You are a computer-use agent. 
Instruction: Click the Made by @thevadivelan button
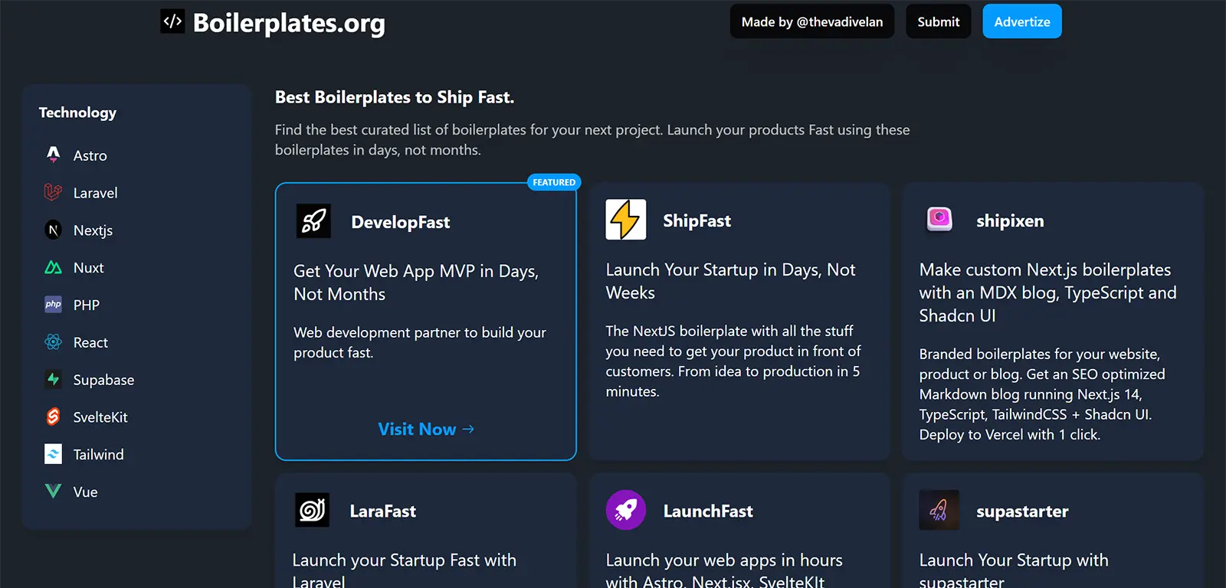(812, 21)
